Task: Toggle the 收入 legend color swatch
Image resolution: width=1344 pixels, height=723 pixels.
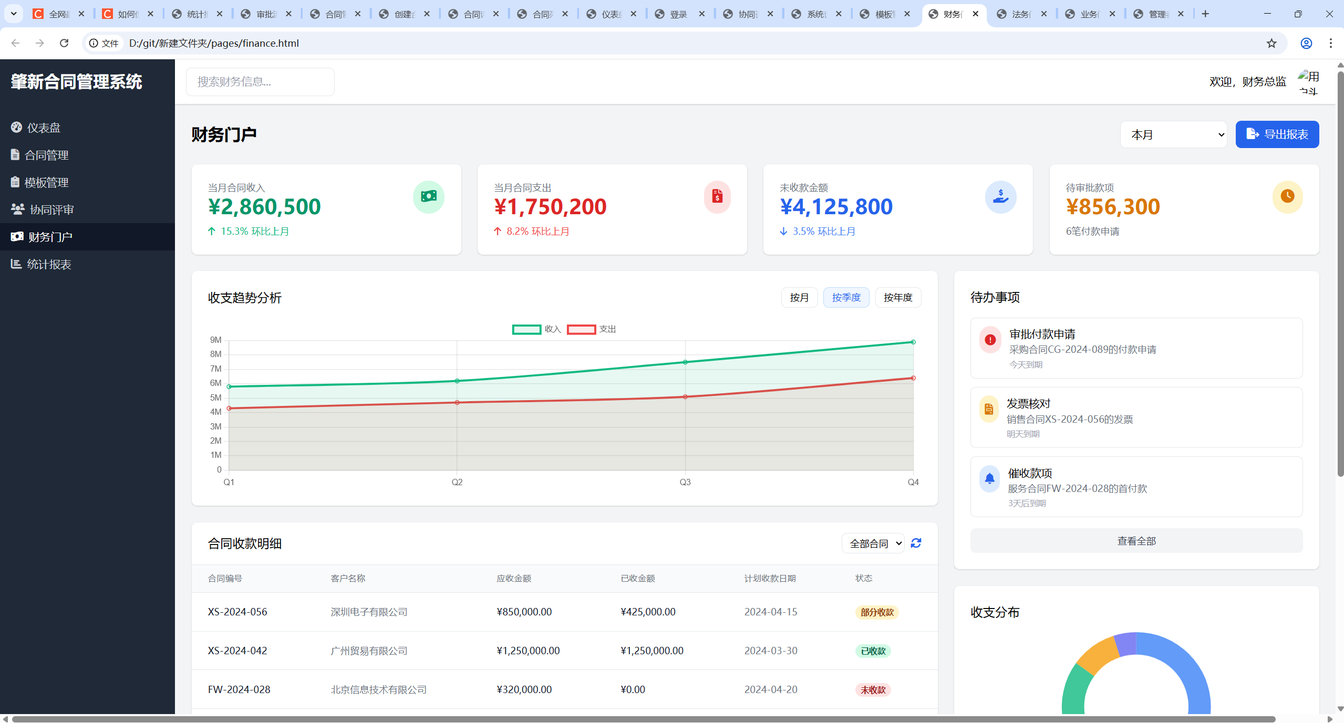Action: pos(526,329)
